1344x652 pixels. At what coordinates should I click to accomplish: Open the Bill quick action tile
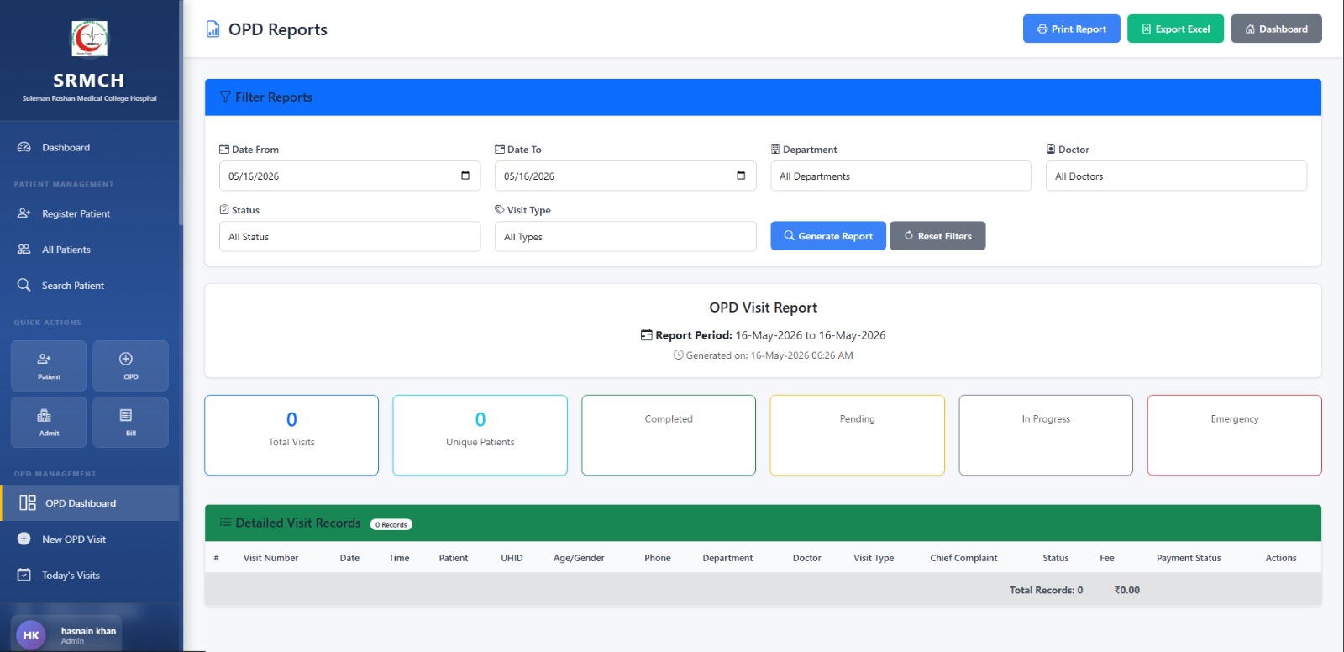(130, 422)
